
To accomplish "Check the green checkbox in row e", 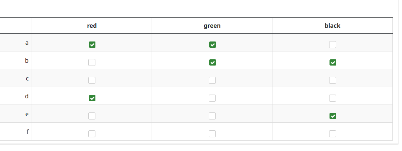I will [212, 116].
